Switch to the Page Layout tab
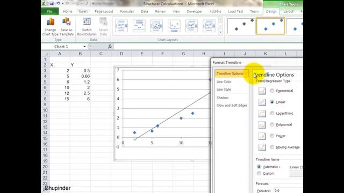The image size is (344, 193). click(x=104, y=11)
